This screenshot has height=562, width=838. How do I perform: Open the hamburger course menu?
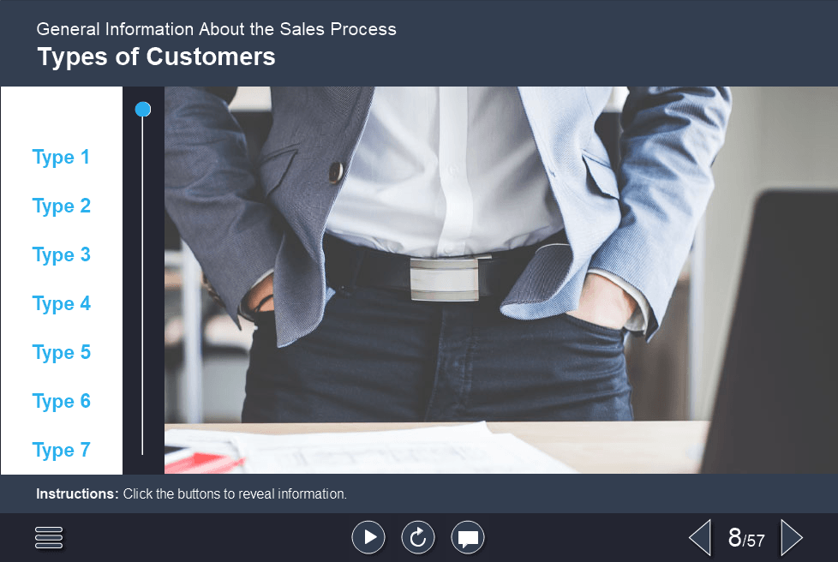49,537
